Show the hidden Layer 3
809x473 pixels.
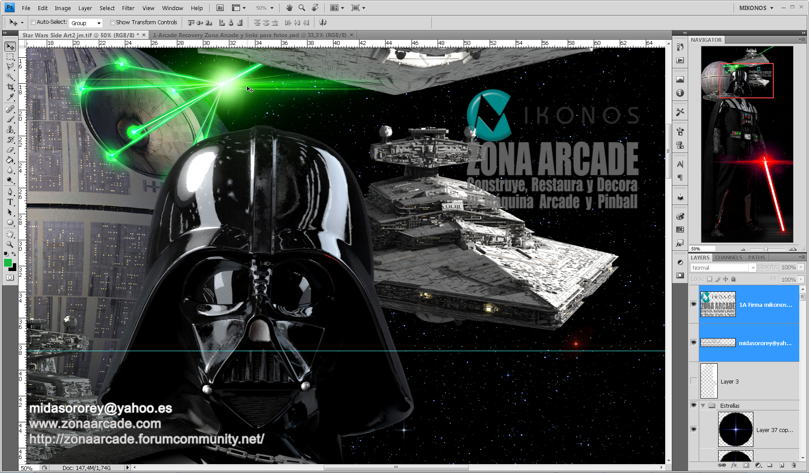point(693,381)
